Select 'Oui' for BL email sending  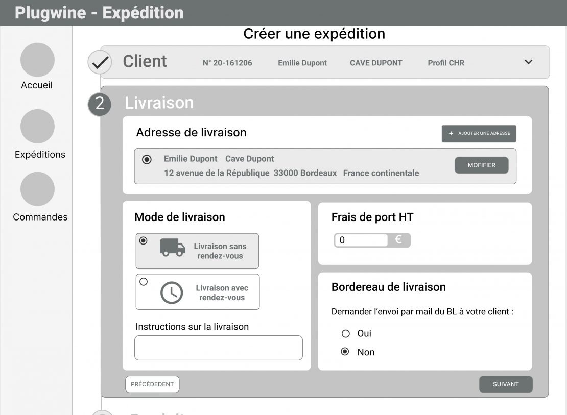(x=345, y=334)
